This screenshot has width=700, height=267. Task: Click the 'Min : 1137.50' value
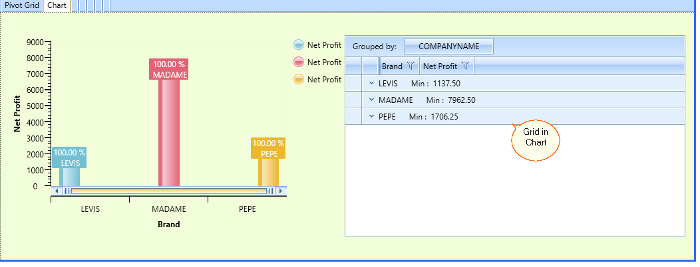(x=436, y=83)
